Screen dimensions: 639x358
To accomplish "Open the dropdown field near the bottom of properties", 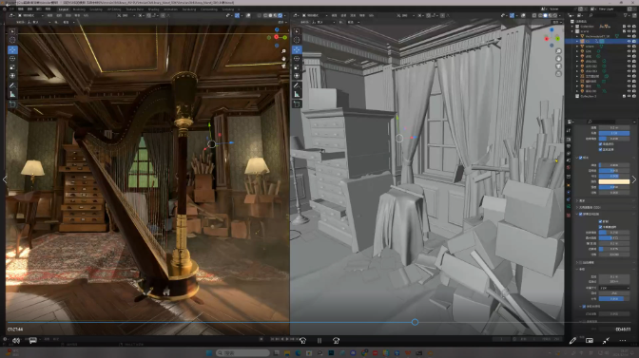I will 614,288.
